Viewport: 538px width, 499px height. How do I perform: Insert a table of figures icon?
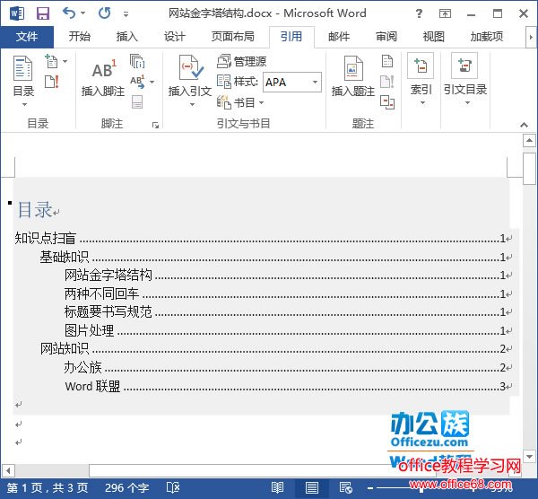coord(387,61)
